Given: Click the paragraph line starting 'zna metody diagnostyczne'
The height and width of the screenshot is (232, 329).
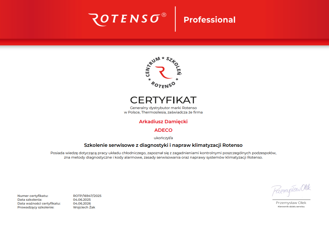Looking at the screenshot, I should 163,157.
